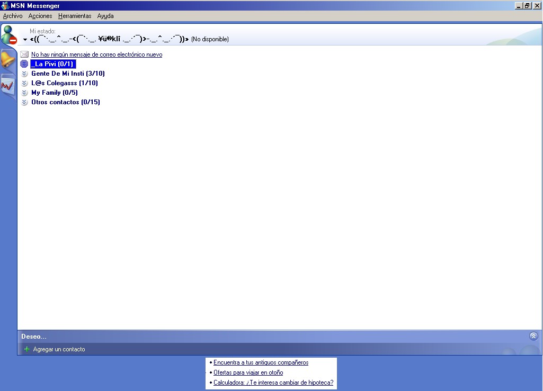This screenshot has width=543, height=391.
Task: Select Otros contactos (0/15) group
Action: (66, 102)
